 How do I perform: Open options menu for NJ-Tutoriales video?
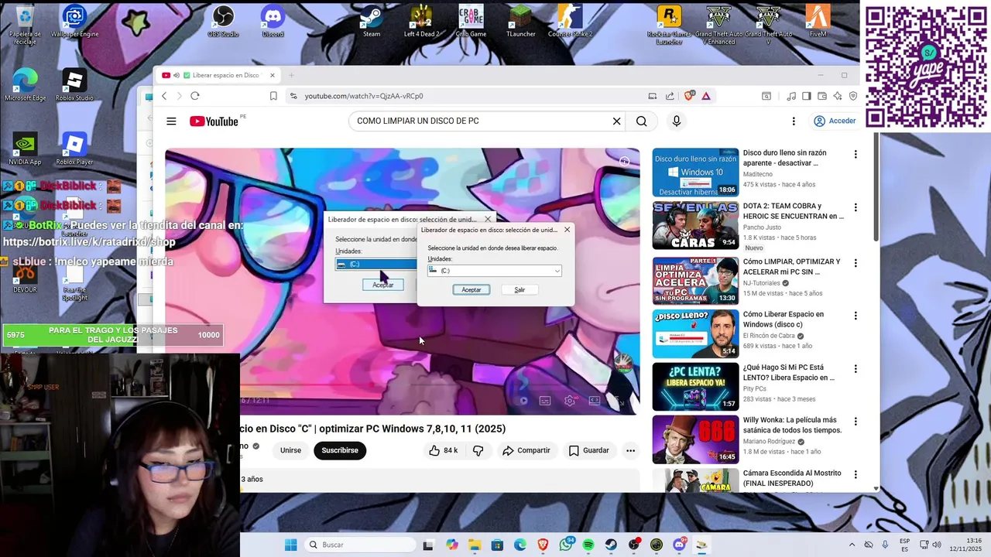click(x=856, y=263)
